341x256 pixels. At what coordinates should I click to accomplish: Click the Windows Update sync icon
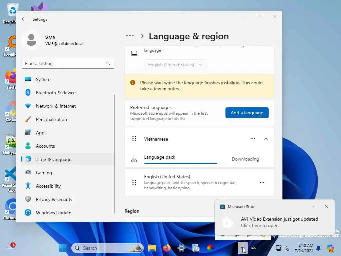click(28, 212)
